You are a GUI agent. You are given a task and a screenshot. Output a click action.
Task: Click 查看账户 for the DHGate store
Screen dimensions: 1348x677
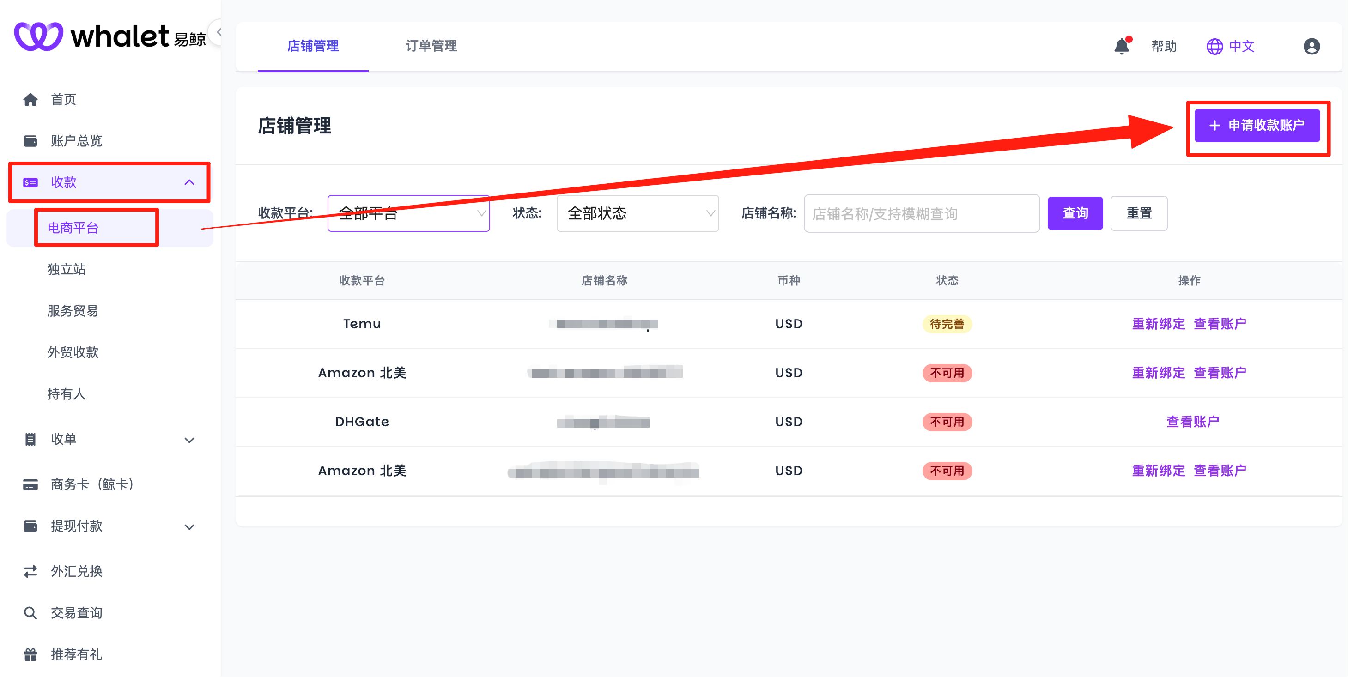[x=1194, y=421]
